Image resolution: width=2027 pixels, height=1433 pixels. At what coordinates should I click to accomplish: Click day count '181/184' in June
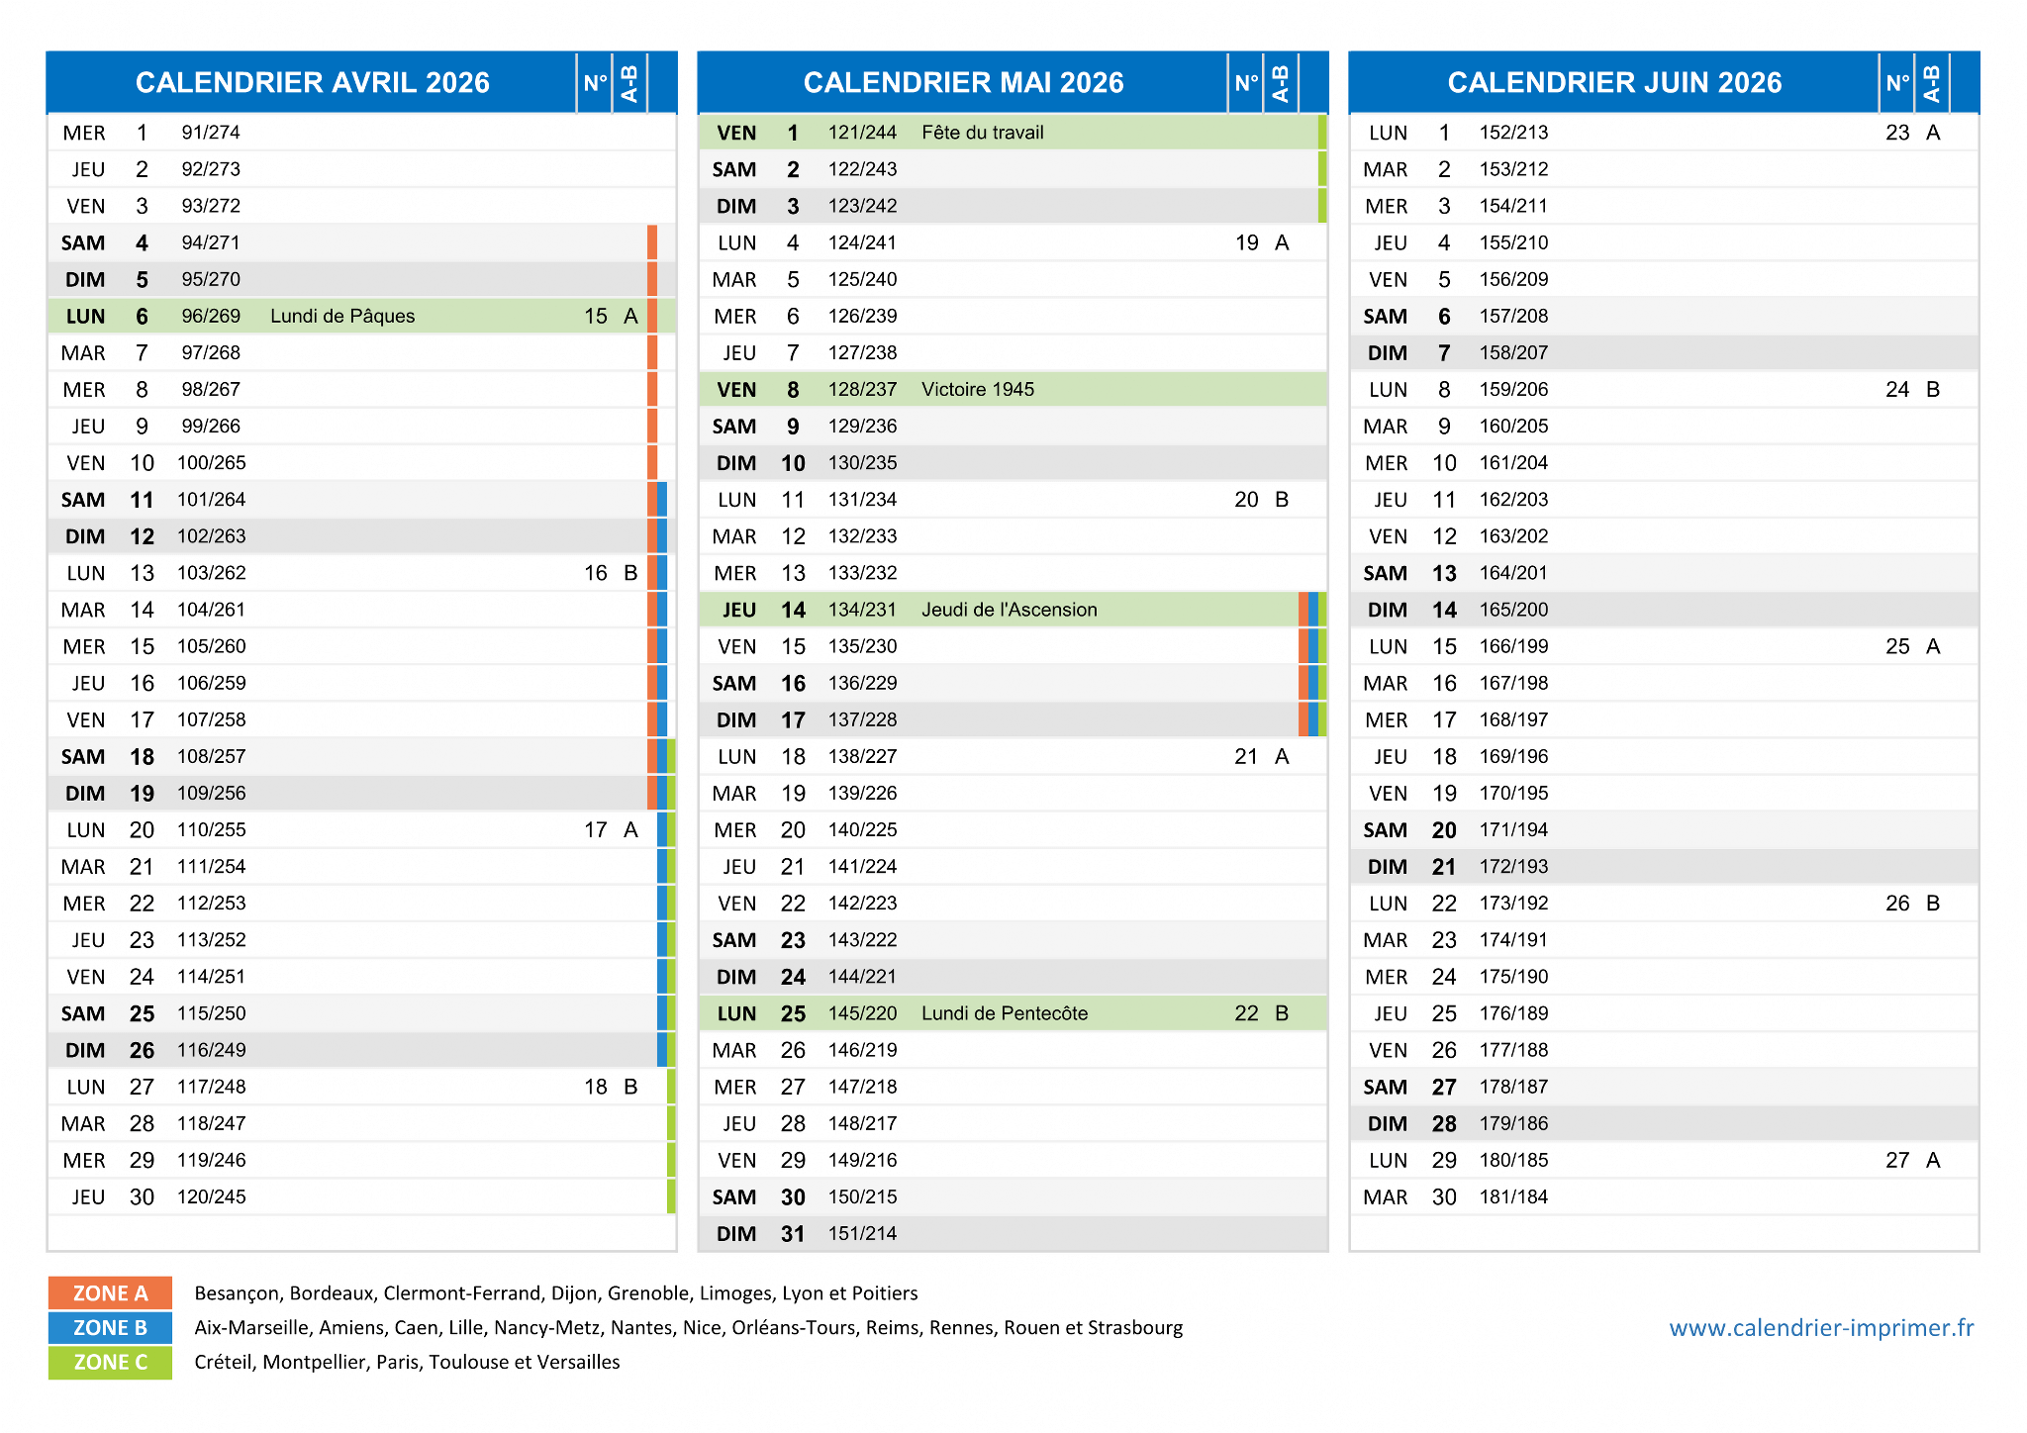1513,1196
